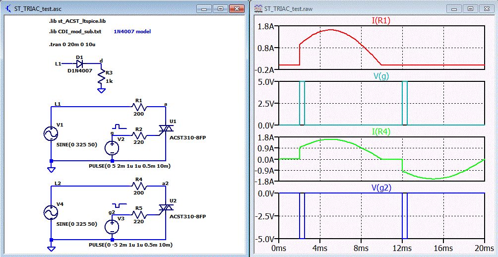Select the V2 pulse voltage source
Image resolution: width=498 pixels, height=257 pixels.
point(112,147)
